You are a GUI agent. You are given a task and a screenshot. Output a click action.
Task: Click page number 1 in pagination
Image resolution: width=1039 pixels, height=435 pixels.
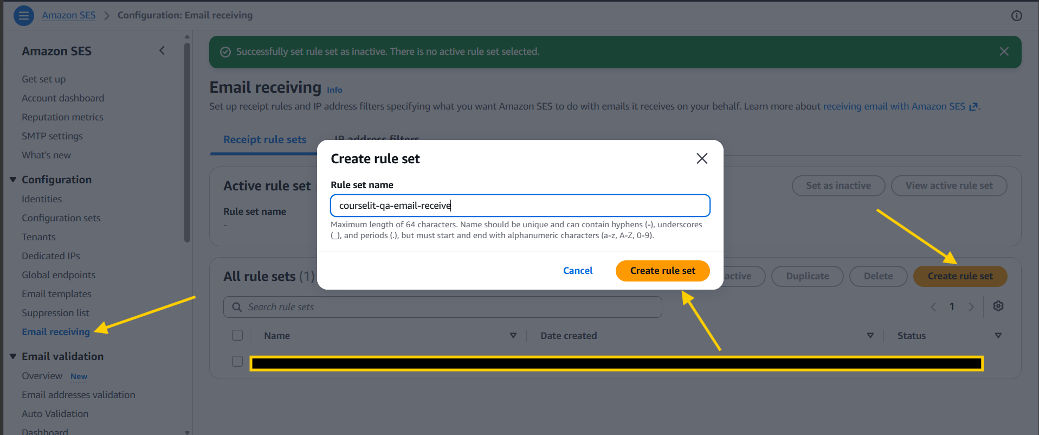(x=952, y=306)
